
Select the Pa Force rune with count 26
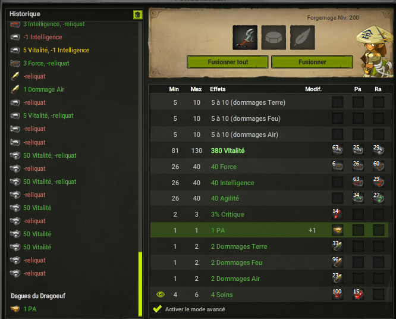358,166
